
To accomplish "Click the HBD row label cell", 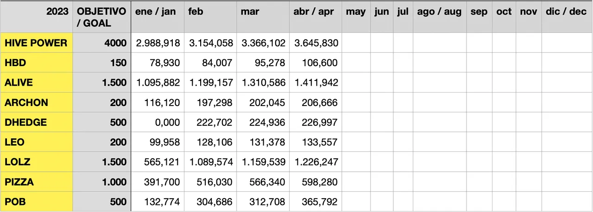I will pos(36,63).
